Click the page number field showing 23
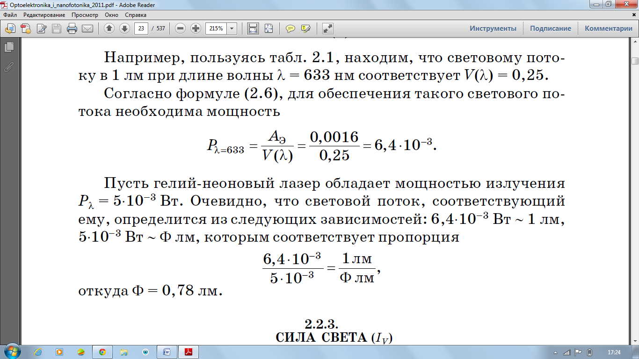 point(141,29)
